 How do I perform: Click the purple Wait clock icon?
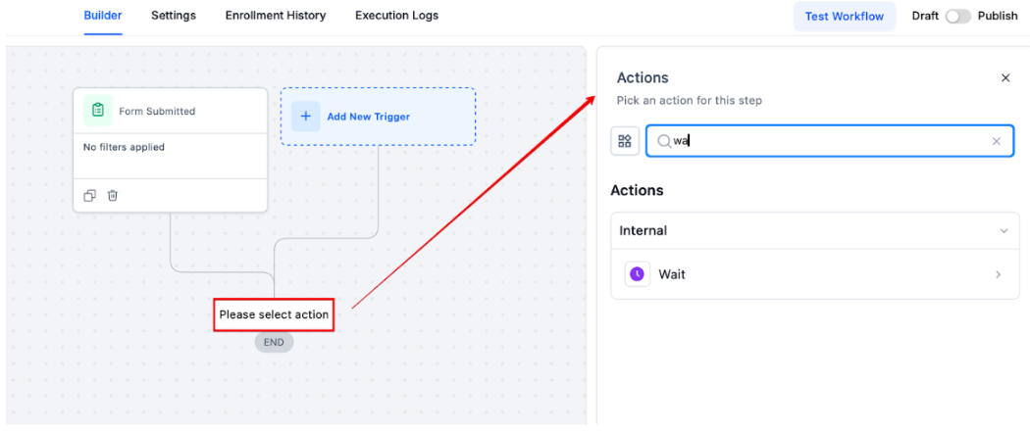point(638,274)
